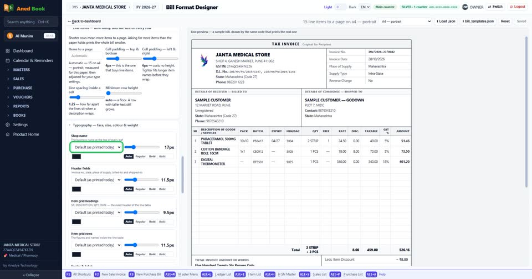This screenshot has height=279, width=532.
Task: Click the Shop name font size slider
Action: [x=141, y=147]
